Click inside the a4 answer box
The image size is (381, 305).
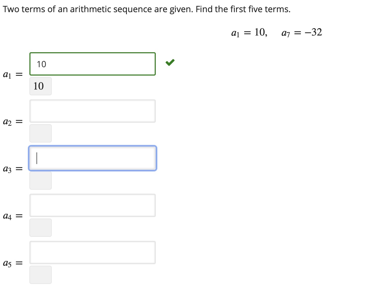92,205
